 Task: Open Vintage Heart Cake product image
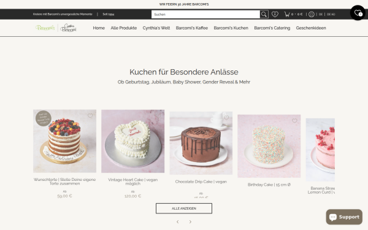(133, 141)
